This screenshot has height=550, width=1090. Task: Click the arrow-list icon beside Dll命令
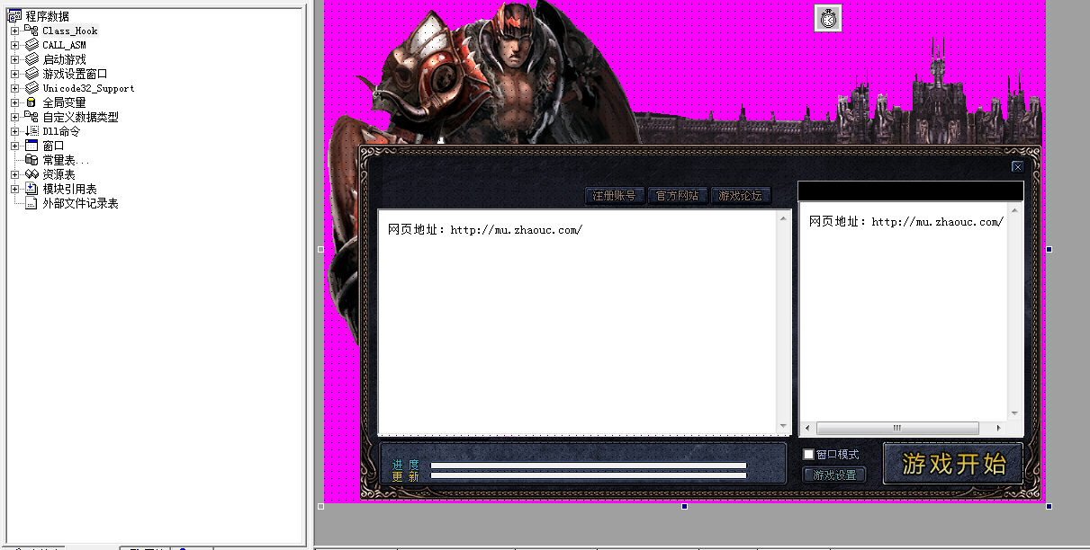[x=32, y=131]
